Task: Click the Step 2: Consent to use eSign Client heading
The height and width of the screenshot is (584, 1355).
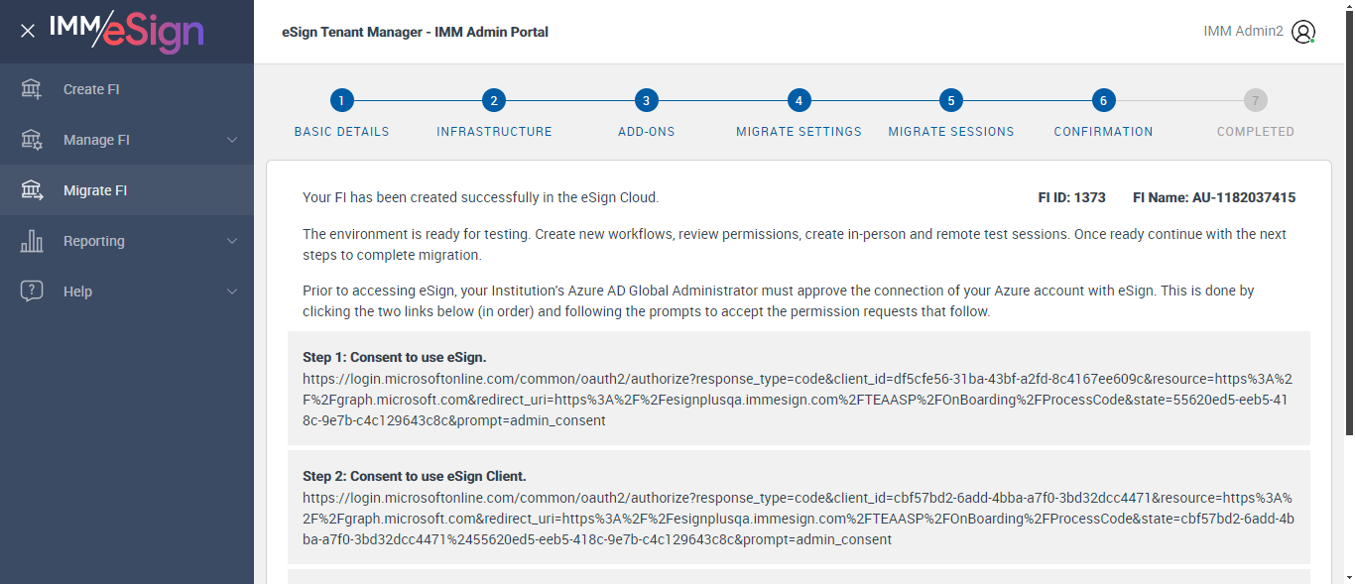Action: pyautogui.click(x=415, y=476)
